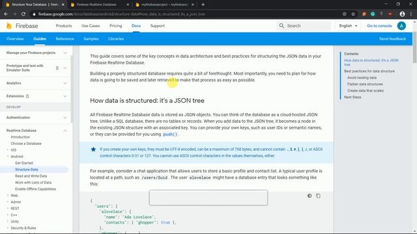Image resolution: width=417 pixels, height=234 pixels.
Task: Click the green Grammarly extension icon
Action: 373,14
